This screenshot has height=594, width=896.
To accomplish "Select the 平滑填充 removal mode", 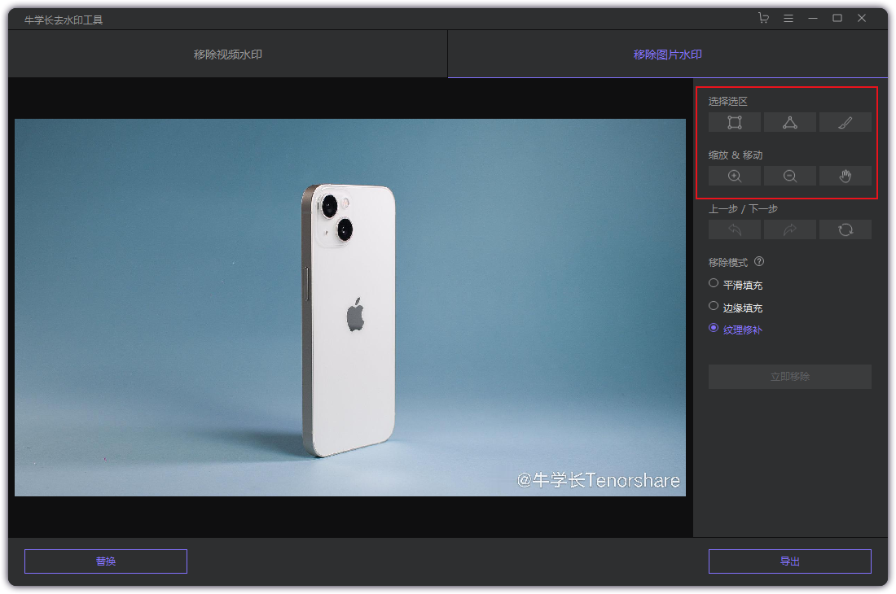I will (x=736, y=285).
